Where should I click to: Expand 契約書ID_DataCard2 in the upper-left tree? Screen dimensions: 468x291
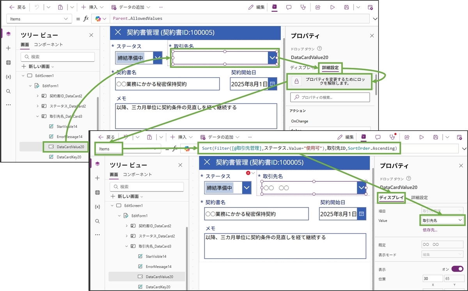point(37,96)
